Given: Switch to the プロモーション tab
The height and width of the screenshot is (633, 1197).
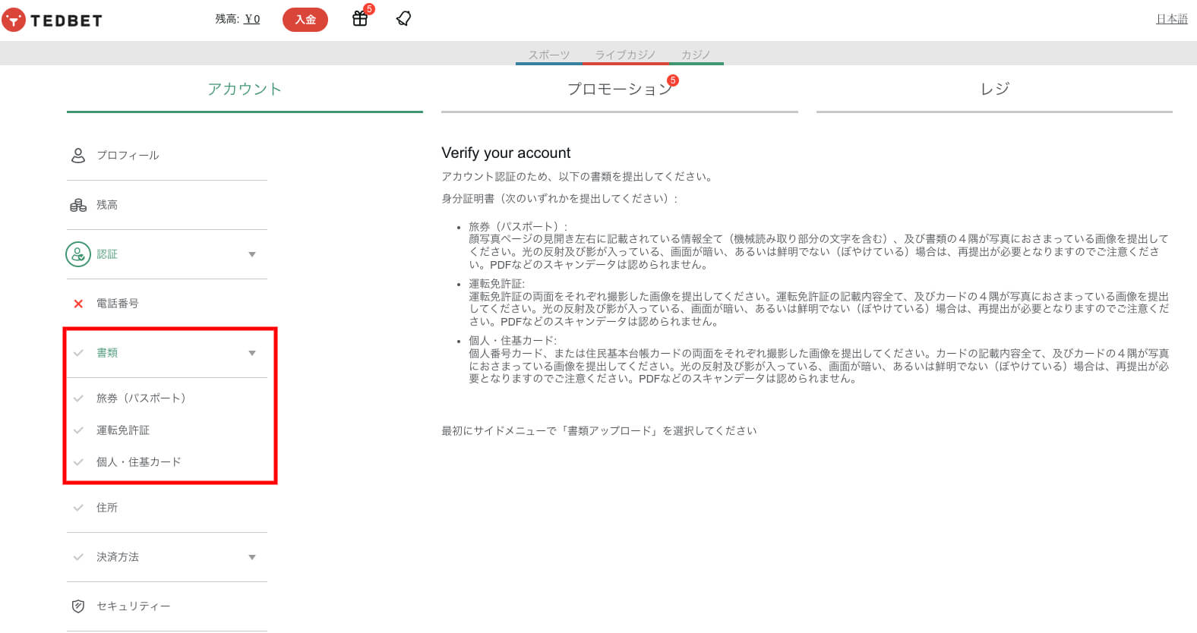Looking at the screenshot, I should click(x=620, y=90).
